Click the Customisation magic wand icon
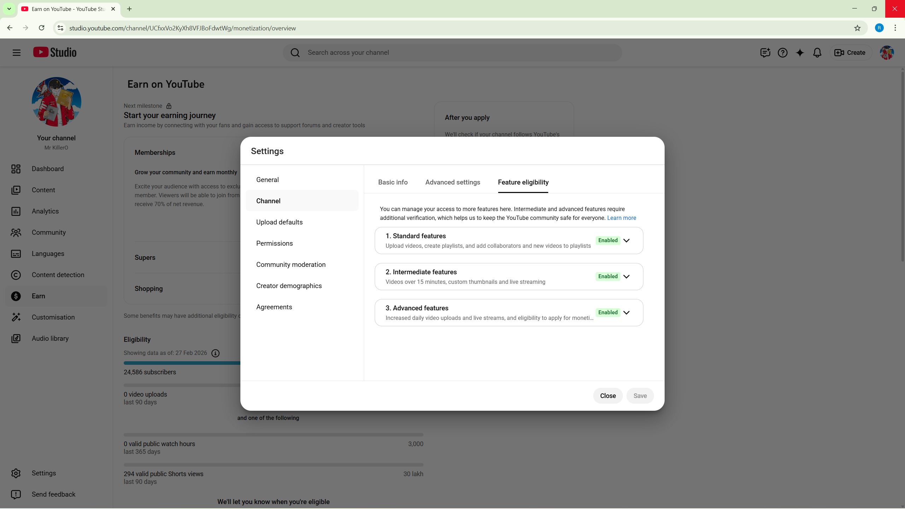 pos(16,317)
